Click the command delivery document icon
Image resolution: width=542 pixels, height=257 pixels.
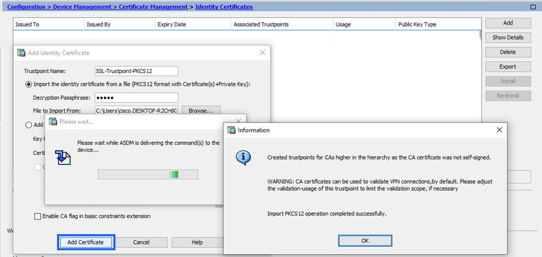63,157
